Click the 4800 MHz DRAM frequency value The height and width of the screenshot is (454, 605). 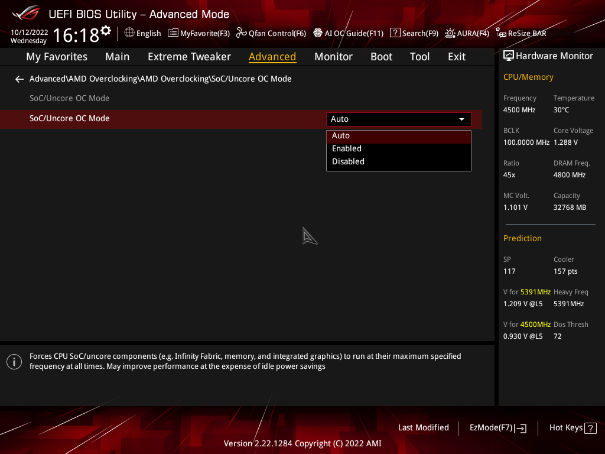point(570,175)
